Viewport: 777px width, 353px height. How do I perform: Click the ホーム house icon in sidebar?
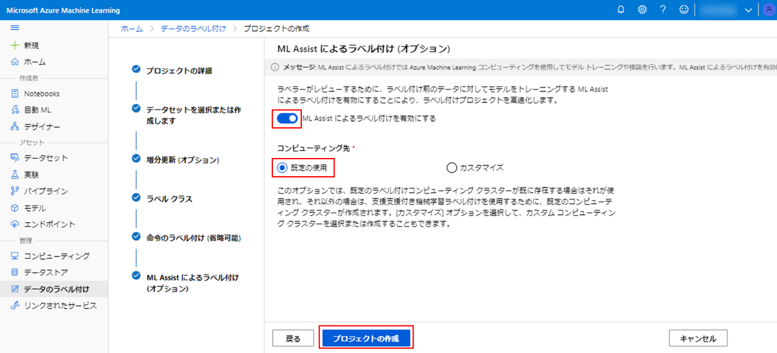15,62
